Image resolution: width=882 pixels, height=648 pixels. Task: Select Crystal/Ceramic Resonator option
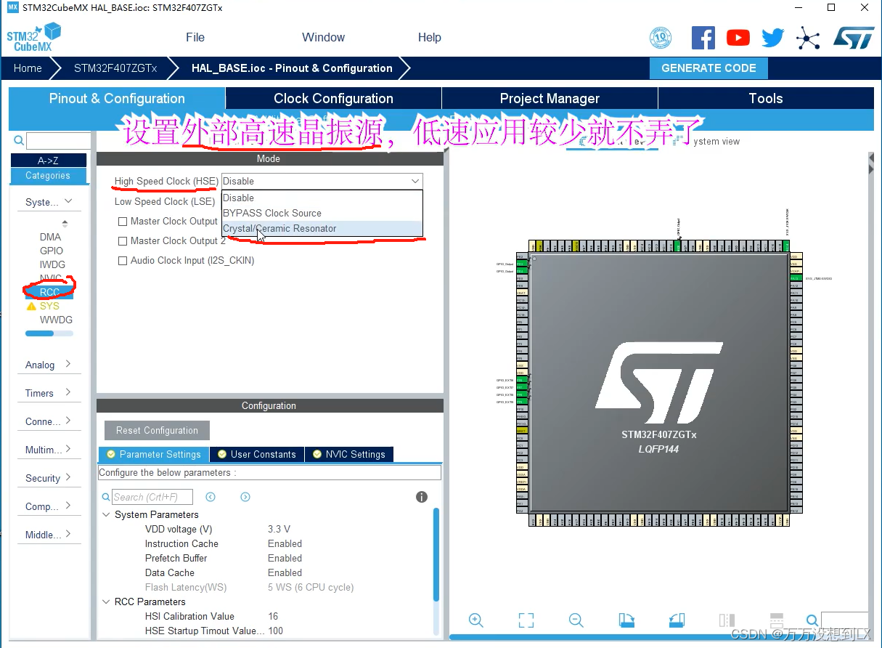[322, 228]
